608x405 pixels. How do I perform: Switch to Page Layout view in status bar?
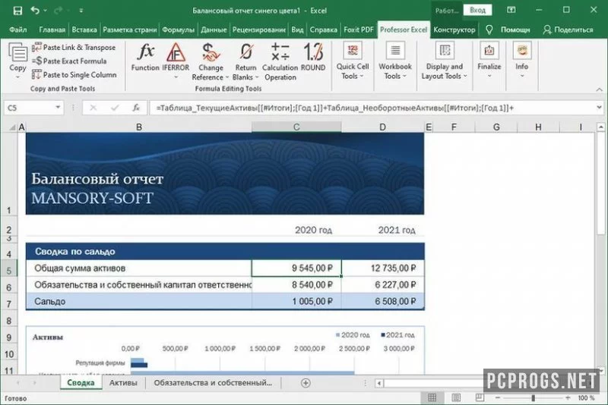456,397
